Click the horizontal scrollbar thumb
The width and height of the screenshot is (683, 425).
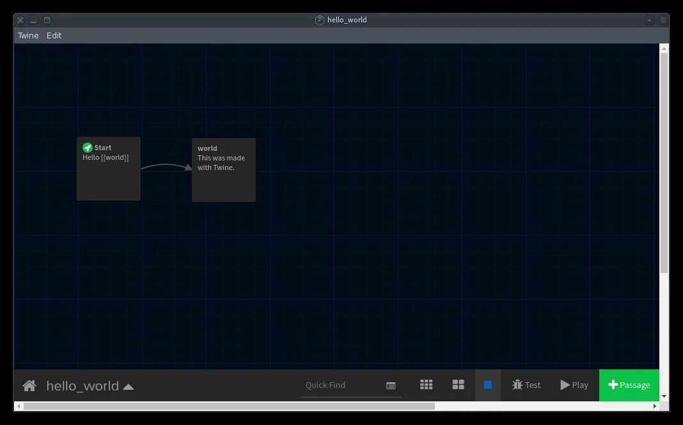(229, 406)
